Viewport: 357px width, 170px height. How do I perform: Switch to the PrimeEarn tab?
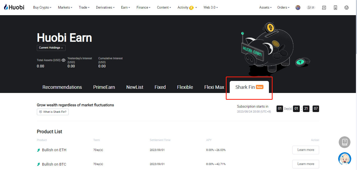[104, 87]
